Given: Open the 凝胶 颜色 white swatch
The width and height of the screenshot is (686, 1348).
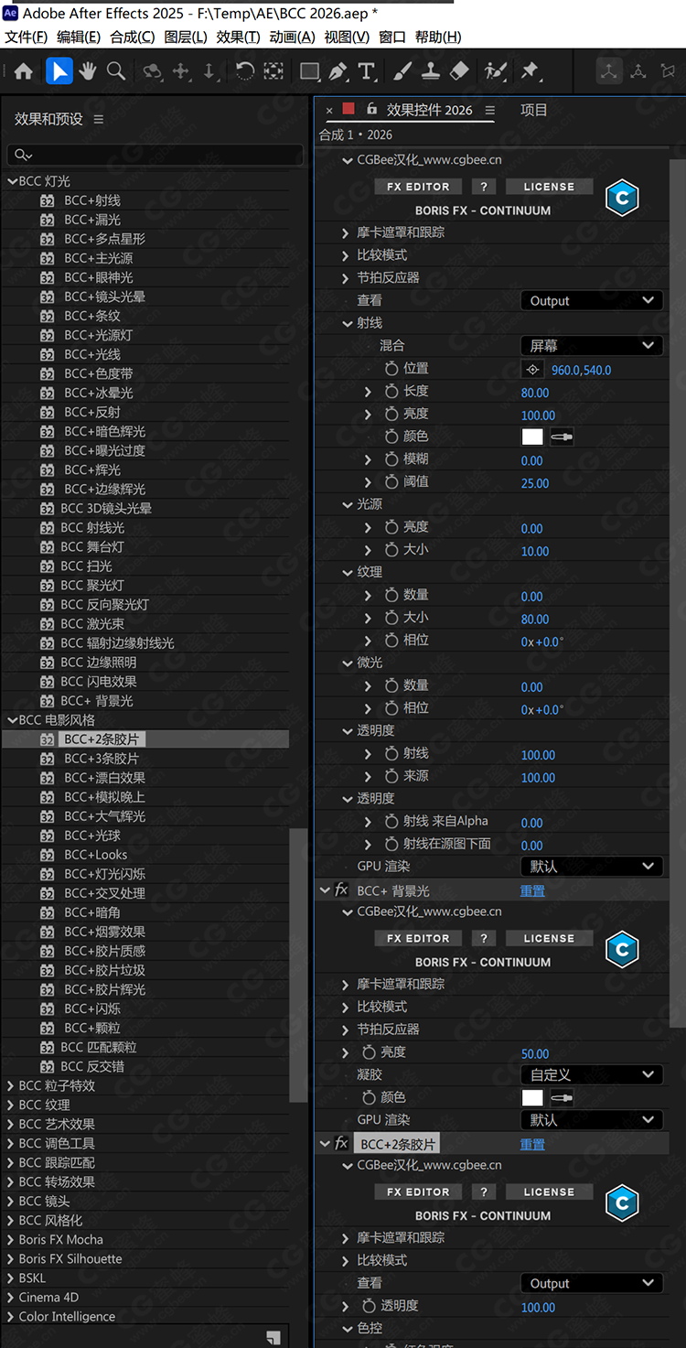Looking at the screenshot, I should click(532, 1098).
